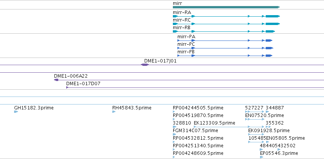Select the DME1-006A22 arrow glyph
The height and width of the screenshot is (159, 324).
[56, 80]
